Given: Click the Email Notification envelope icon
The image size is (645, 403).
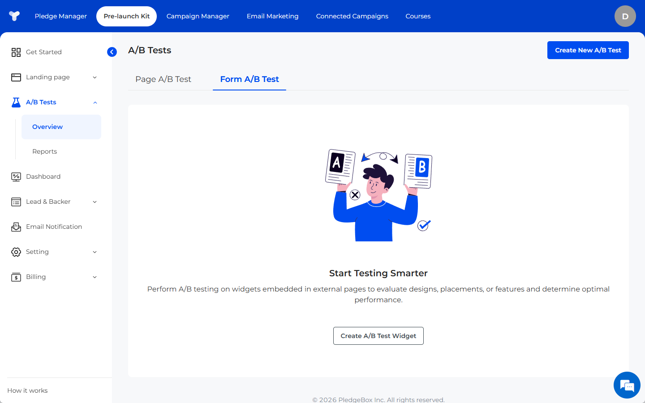Looking at the screenshot, I should [x=16, y=227].
